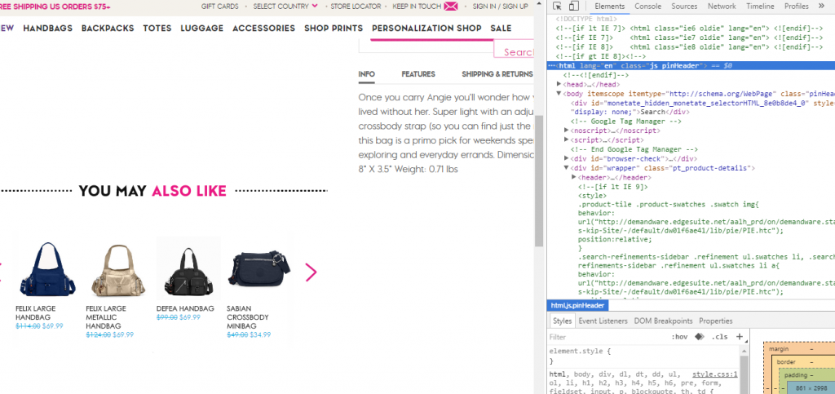The width and height of the screenshot is (835, 394).
Task: Open the Shop Prints menu
Action: (334, 29)
